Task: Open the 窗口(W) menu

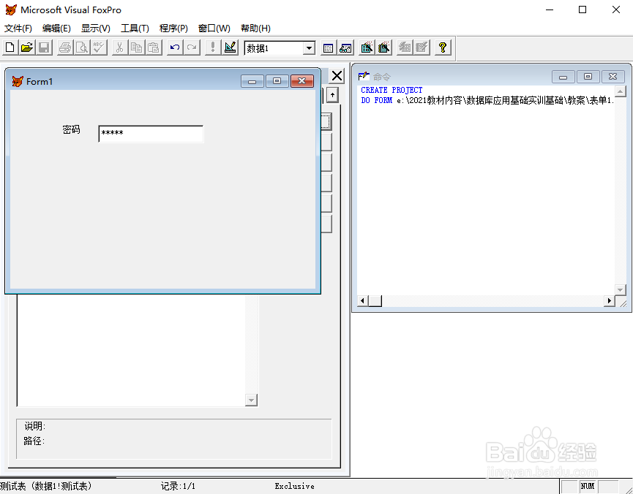Action: click(x=214, y=28)
